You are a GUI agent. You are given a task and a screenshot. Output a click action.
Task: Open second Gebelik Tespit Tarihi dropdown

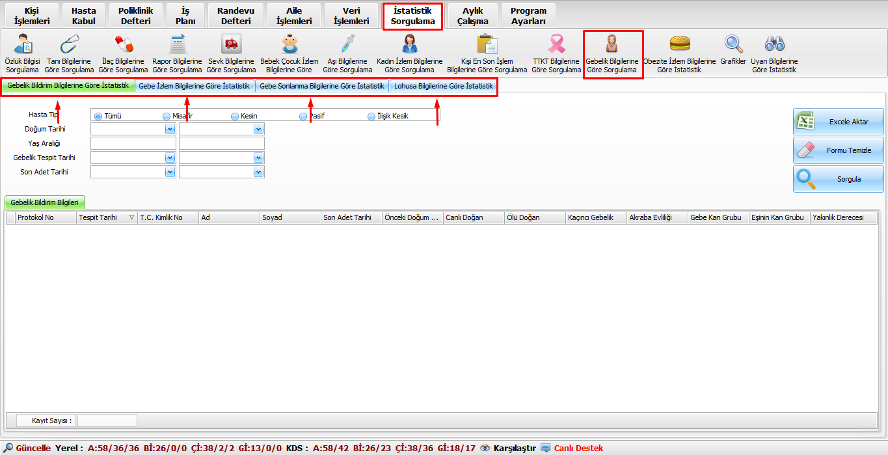tap(258, 158)
